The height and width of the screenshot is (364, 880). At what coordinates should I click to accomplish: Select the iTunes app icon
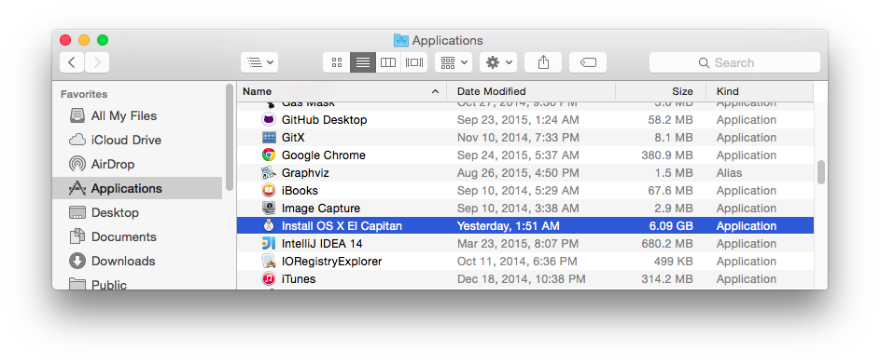coord(269,279)
